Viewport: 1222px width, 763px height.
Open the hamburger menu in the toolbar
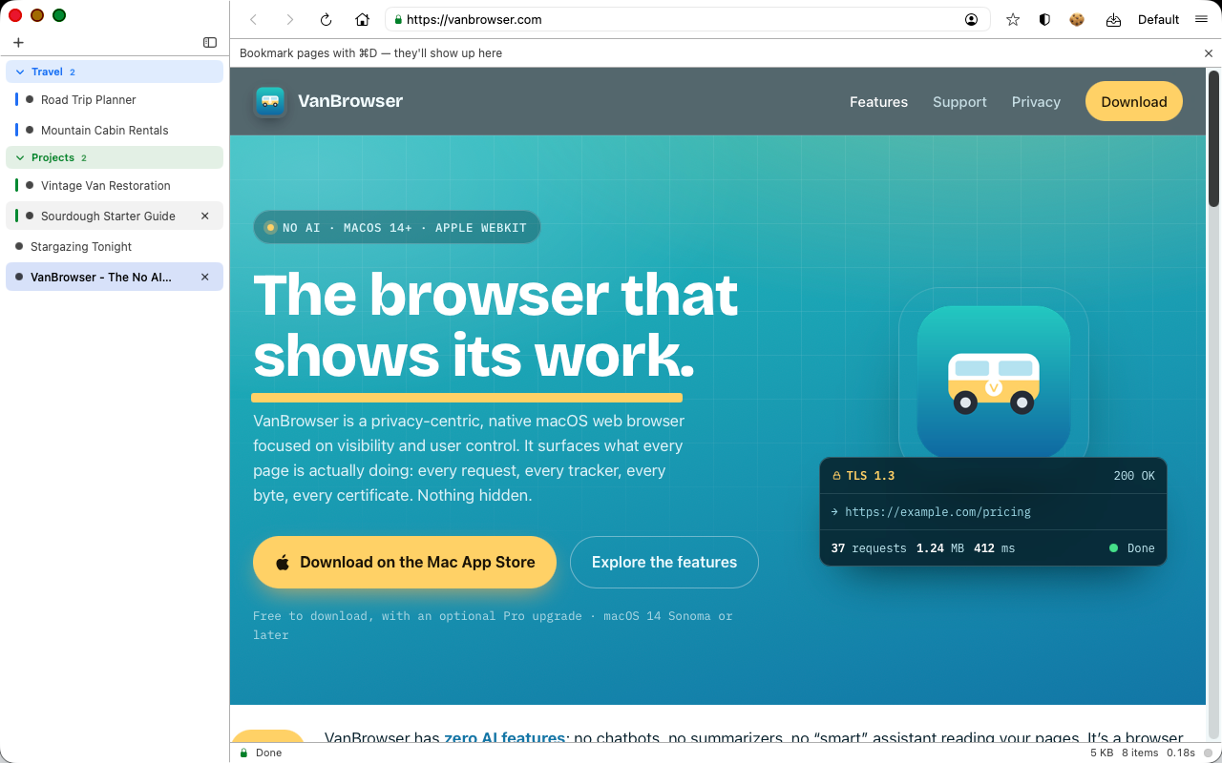click(x=1201, y=19)
